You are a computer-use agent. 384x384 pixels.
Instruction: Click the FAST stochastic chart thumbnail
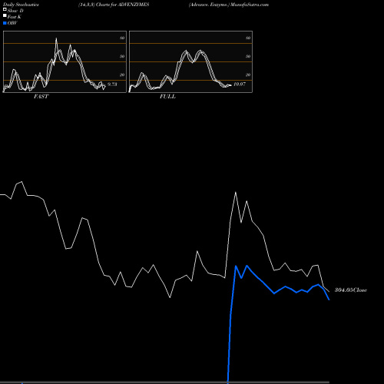tap(65, 61)
